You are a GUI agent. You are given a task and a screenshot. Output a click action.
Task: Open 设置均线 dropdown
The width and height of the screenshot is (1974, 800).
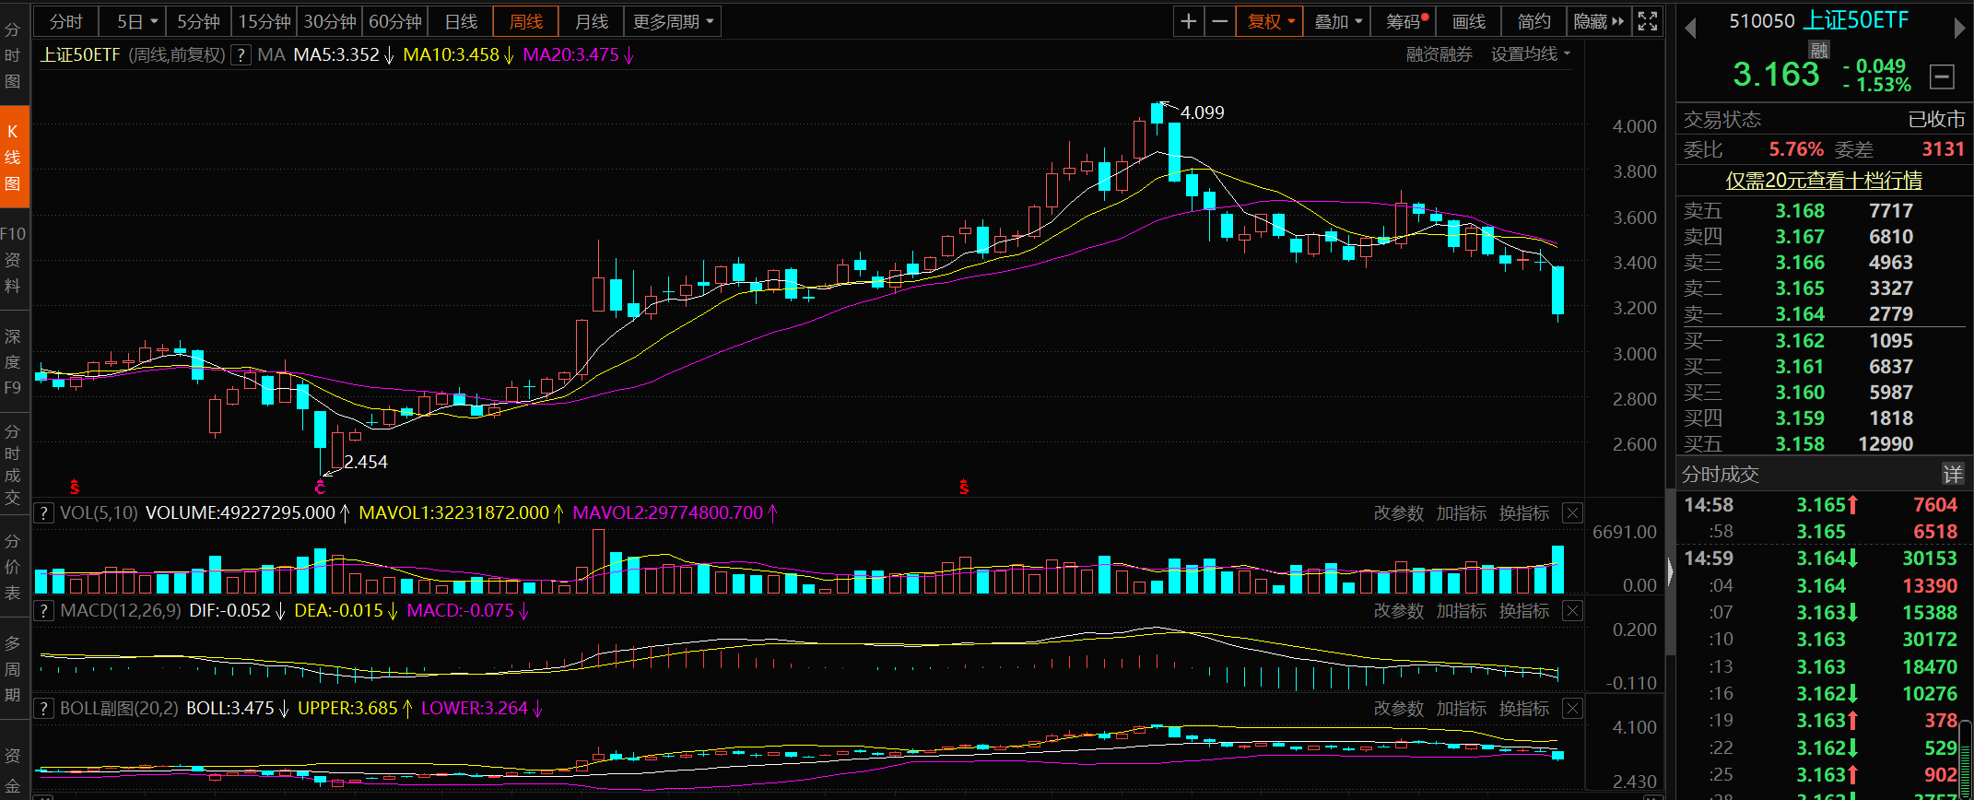pos(1531,54)
